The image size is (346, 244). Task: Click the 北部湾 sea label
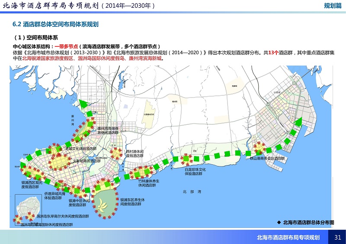point(189,191)
